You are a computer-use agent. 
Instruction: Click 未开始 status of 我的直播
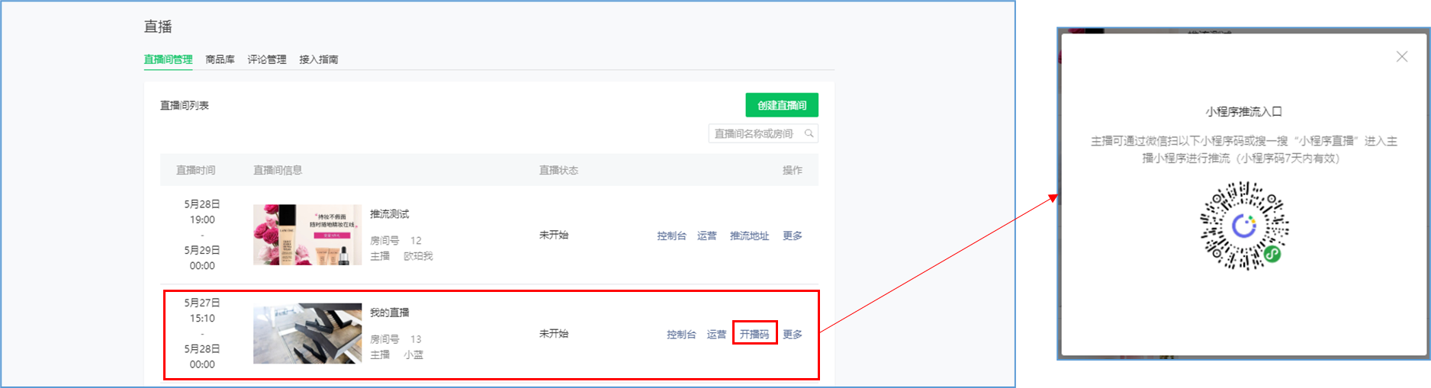pyautogui.click(x=554, y=333)
